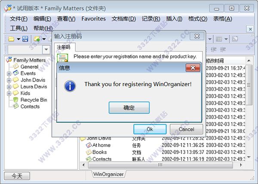Open the 编辑(E) menu
Image resolution: width=258 pixels, height=184 pixels.
coord(42,19)
